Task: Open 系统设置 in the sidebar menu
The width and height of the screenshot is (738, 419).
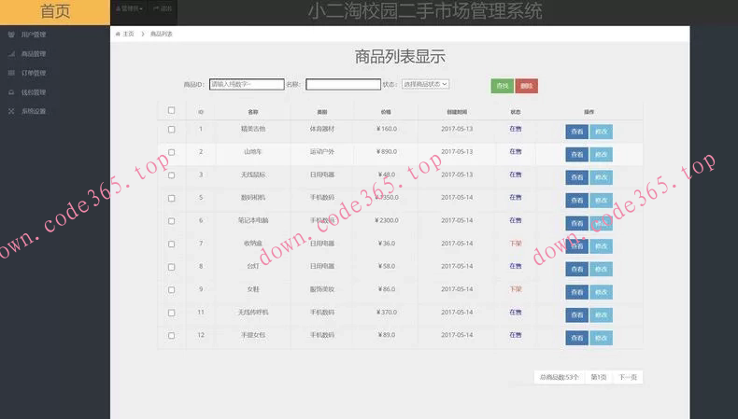Action: (34, 111)
